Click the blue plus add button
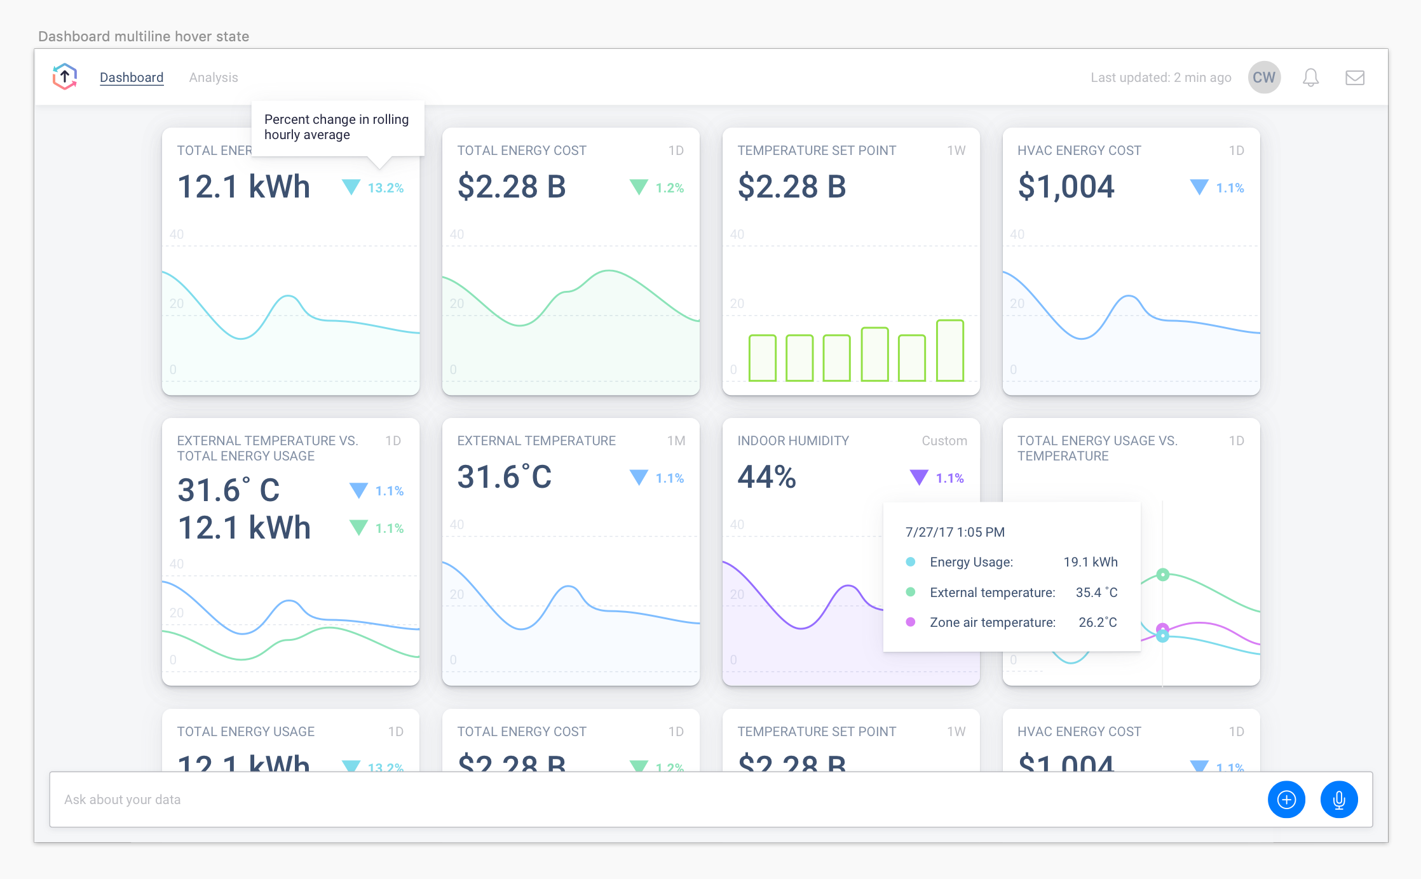 pos(1286,799)
